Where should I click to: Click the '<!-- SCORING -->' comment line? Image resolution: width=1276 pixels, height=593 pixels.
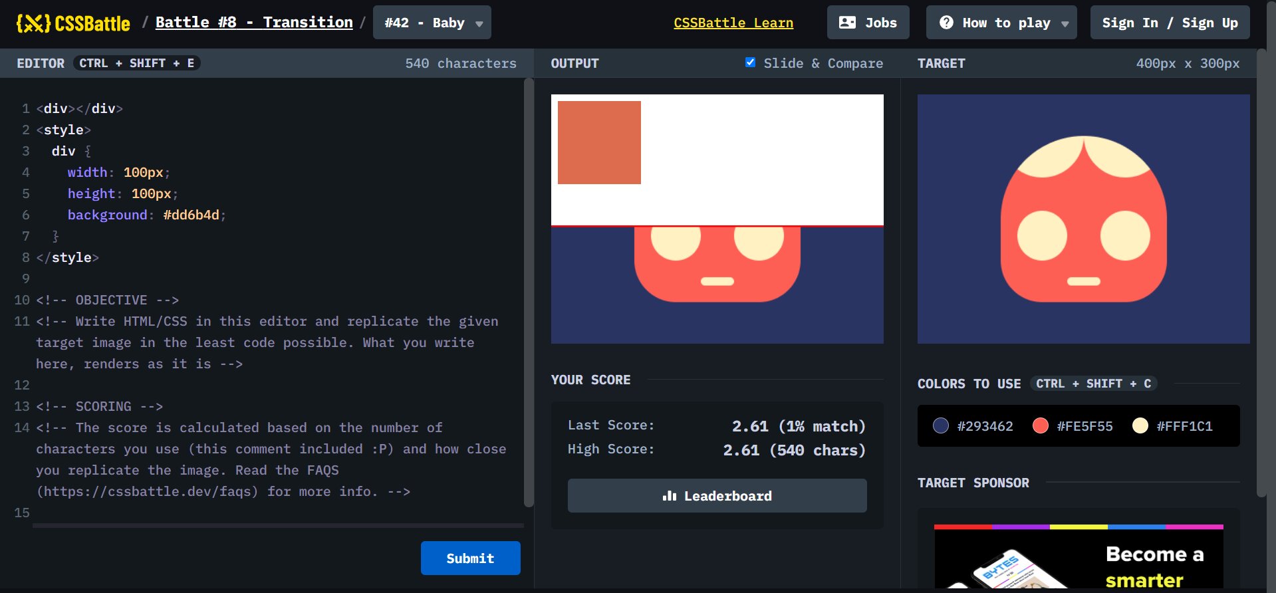[100, 406]
